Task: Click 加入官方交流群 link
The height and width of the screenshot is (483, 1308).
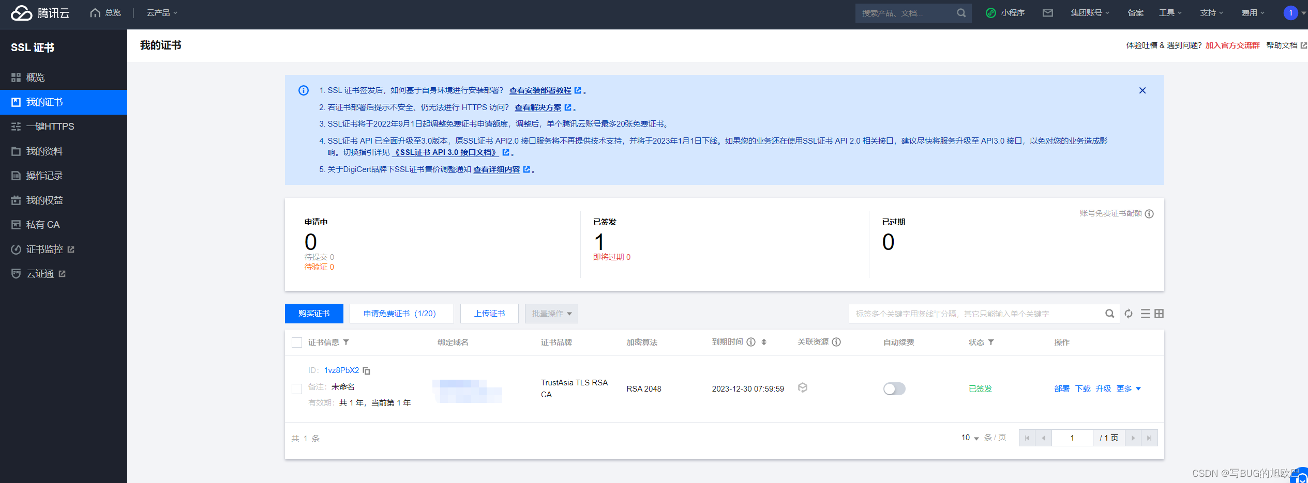Action: click(x=1232, y=45)
